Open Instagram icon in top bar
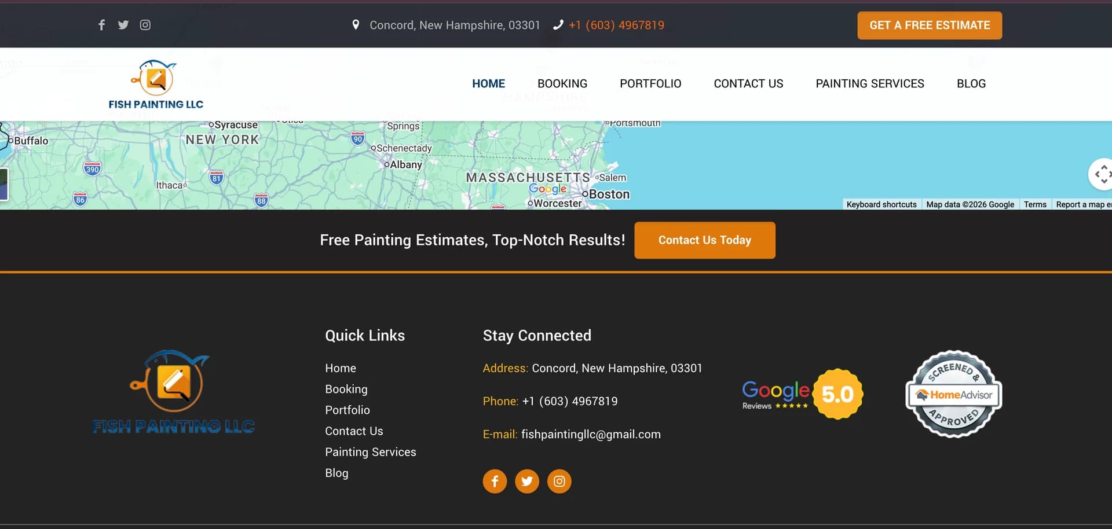Screen dimensions: 1112x529 pyautogui.click(x=145, y=25)
